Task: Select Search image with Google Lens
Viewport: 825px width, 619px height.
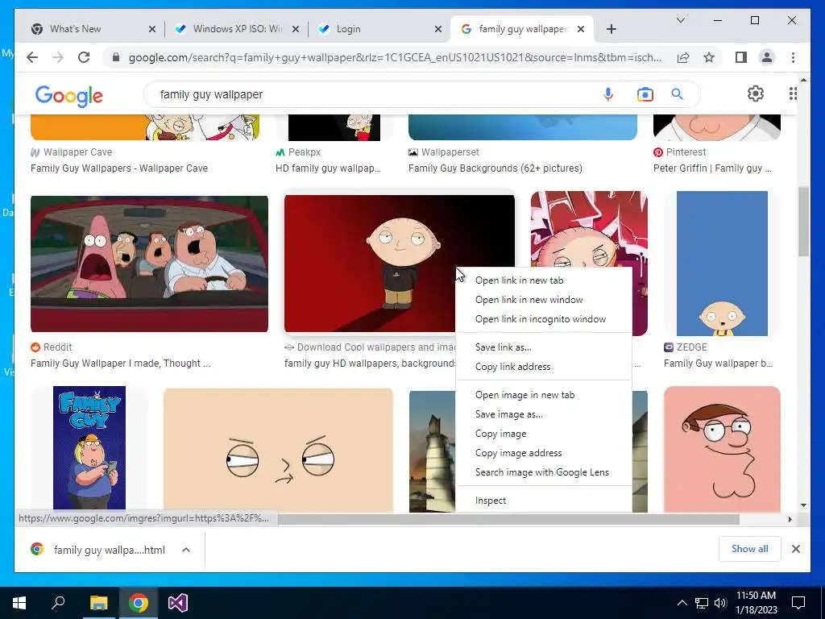Action: (x=544, y=472)
